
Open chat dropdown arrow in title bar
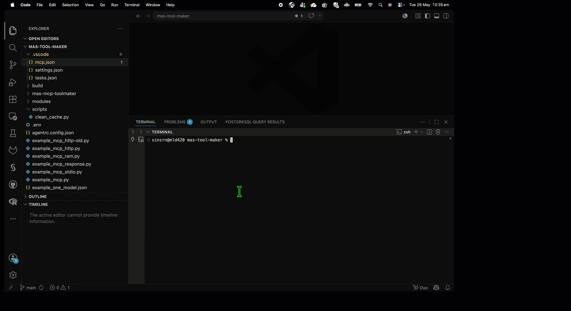coord(320,16)
